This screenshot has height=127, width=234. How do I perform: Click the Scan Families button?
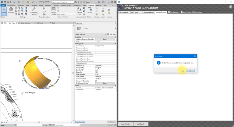[126, 124]
